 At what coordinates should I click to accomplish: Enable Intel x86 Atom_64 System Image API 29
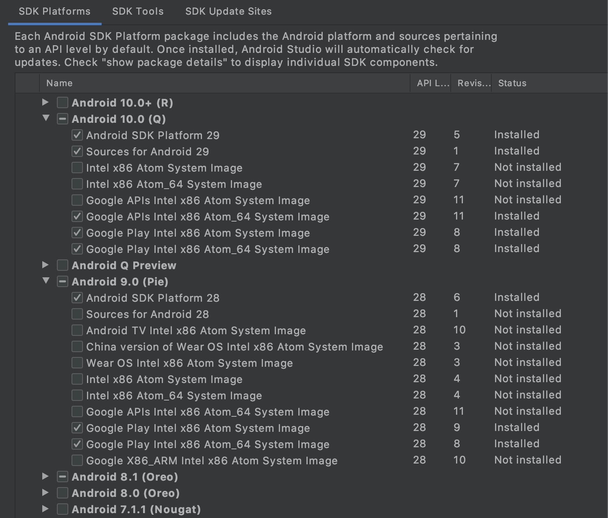pos(77,184)
